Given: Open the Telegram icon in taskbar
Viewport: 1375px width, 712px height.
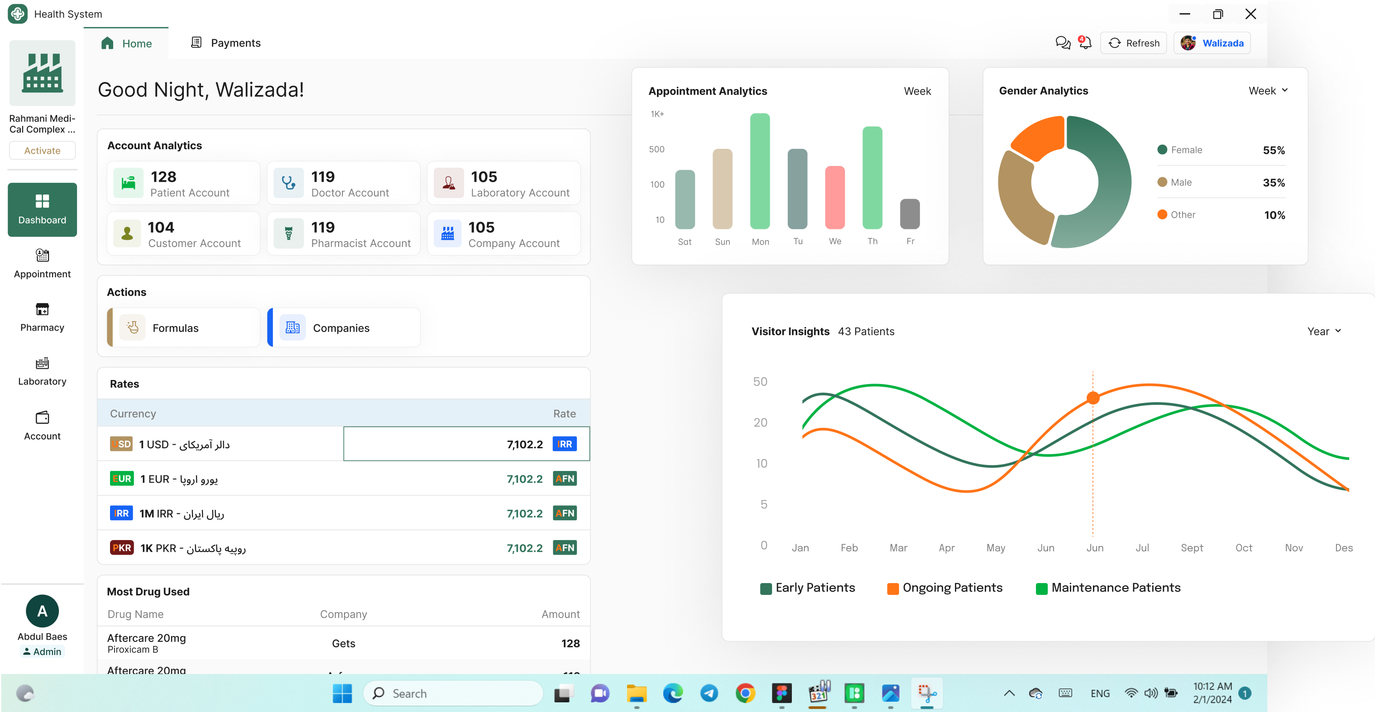Looking at the screenshot, I should coord(709,693).
